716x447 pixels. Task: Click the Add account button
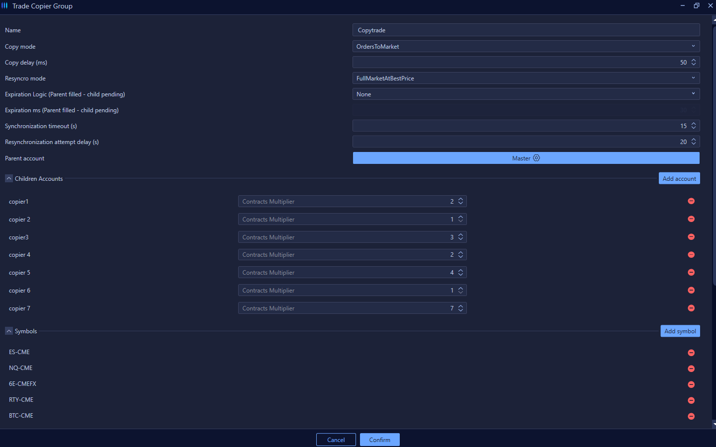(679, 178)
